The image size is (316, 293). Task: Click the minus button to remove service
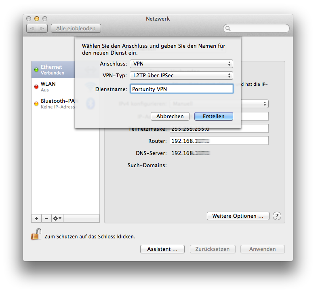[46, 218]
